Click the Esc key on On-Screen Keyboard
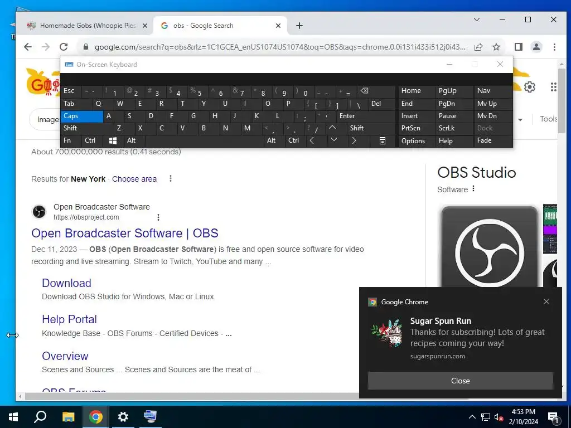This screenshot has width=571, height=428. click(x=71, y=91)
